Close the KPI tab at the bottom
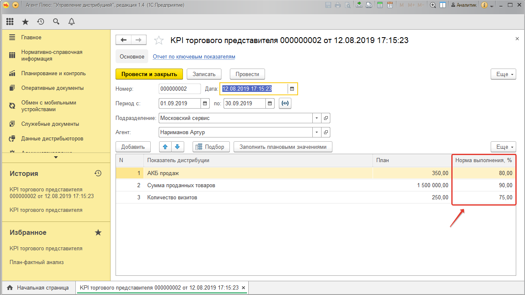The image size is (525, 295). (x=243, y=288)
